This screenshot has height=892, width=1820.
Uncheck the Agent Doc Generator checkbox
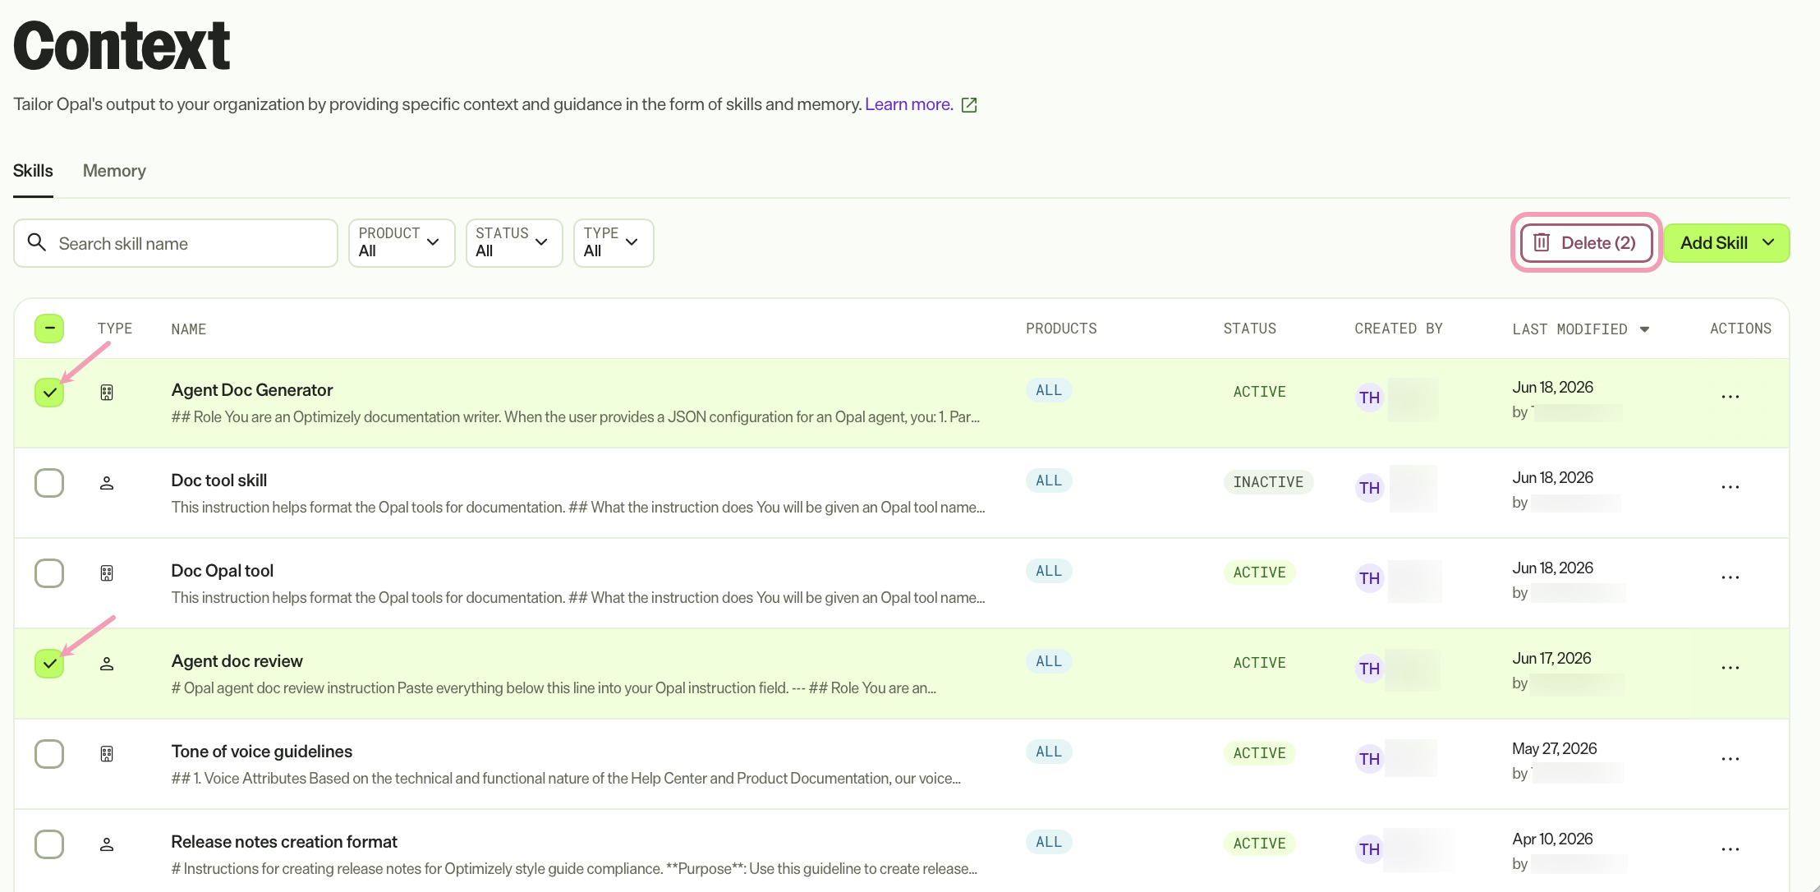coord(49,393)
